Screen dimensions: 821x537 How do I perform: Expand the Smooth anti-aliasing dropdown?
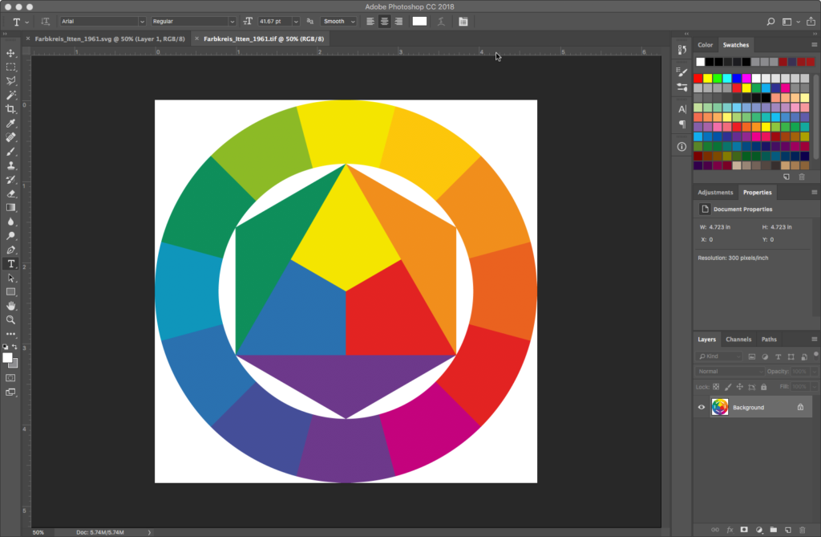338,22
